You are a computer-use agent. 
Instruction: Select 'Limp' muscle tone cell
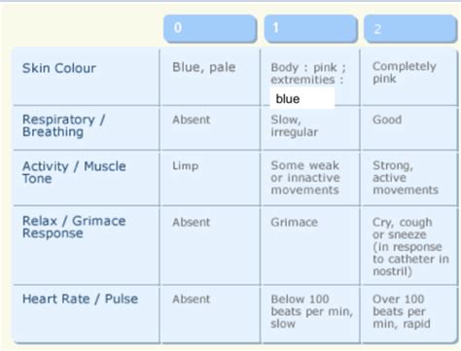(x=186, y=166)
